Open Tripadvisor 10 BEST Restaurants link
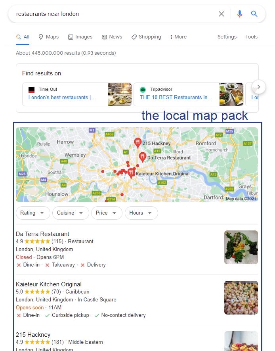Viewport: 275px width, 351px height. [x=176, y=98]
